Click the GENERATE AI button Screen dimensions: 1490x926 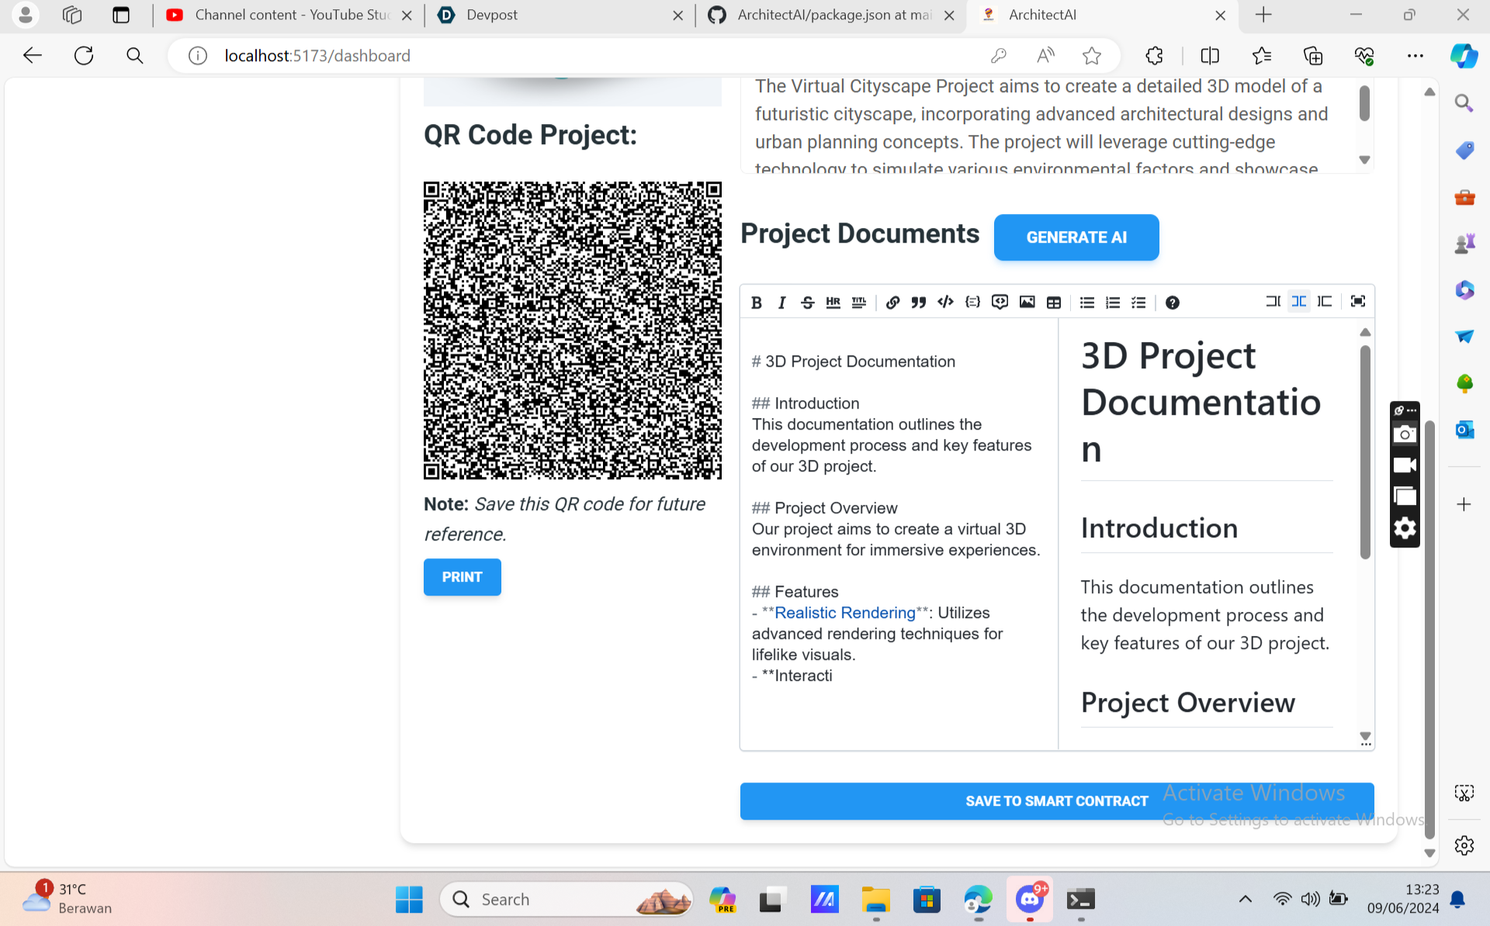pos(1076,237)
